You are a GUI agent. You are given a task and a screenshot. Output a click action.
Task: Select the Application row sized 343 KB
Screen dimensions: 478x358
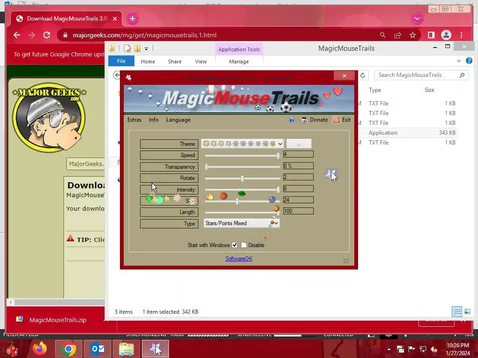[408, 133]
